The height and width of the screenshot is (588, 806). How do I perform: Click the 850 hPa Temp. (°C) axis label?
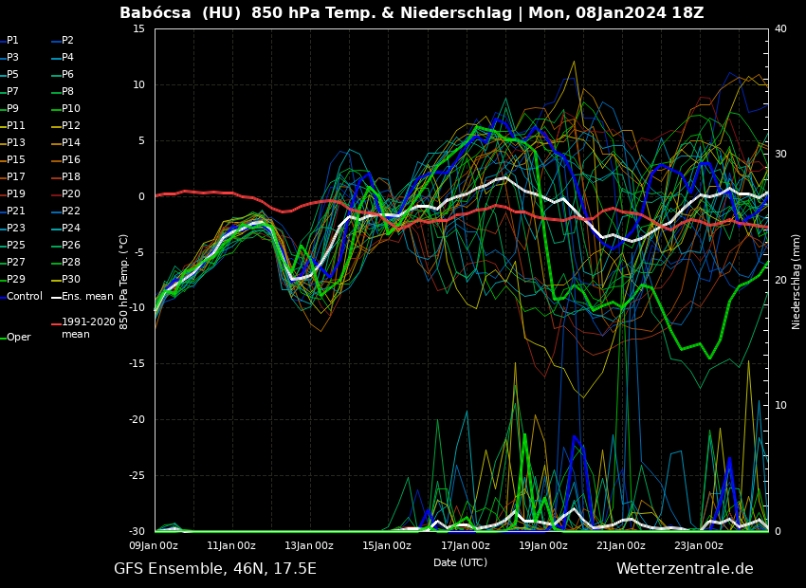124,280
